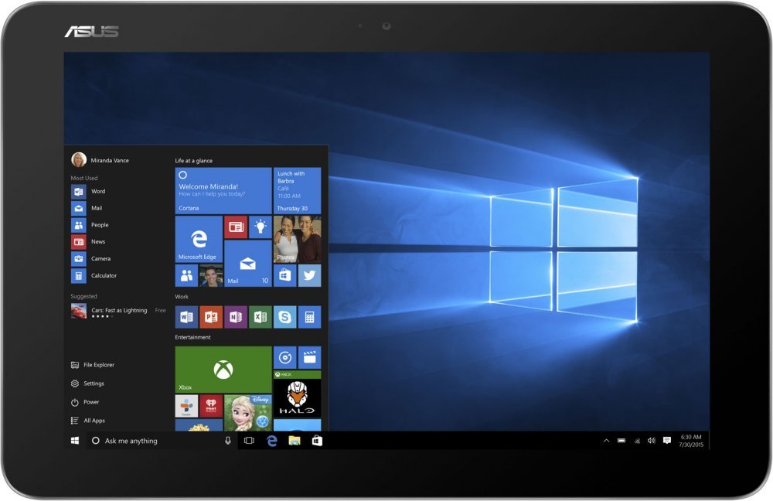Open Miranda Vance user account
This screenshot has height=501, width=773.
click(x=100, y=160)
